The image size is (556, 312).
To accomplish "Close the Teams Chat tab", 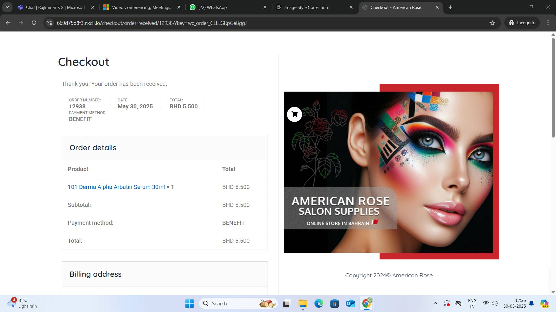I will [93, 7].
